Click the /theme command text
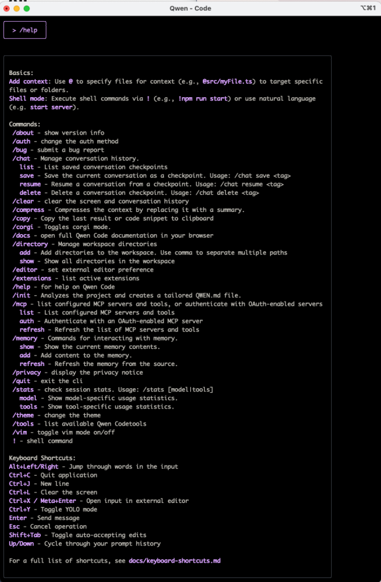The image size is (381, 582). tap(23, 415)
